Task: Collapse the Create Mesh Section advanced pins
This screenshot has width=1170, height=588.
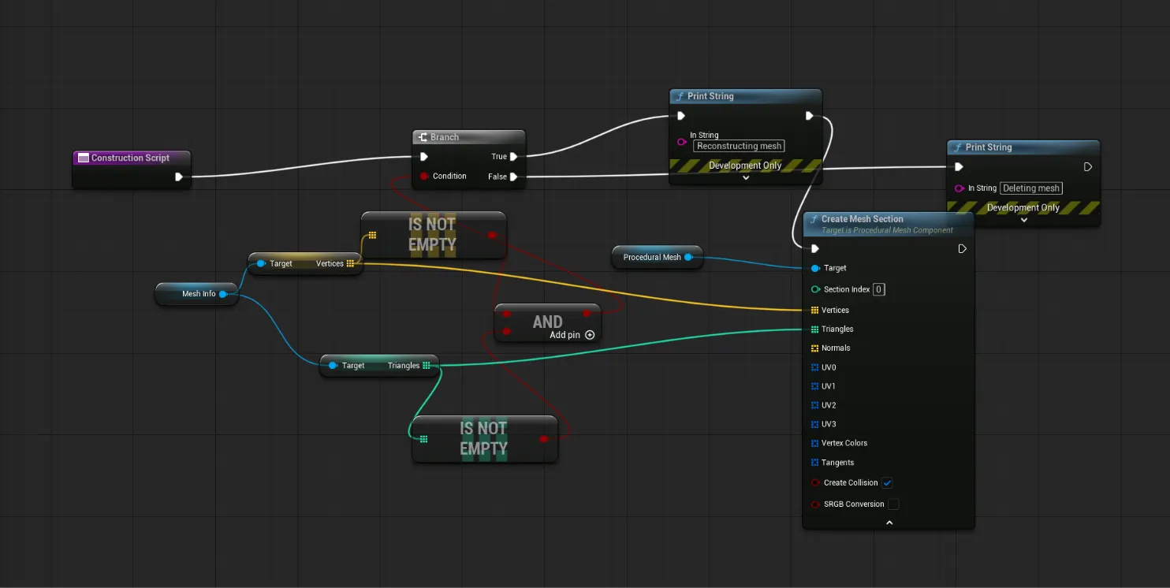Action: [889, 523]
